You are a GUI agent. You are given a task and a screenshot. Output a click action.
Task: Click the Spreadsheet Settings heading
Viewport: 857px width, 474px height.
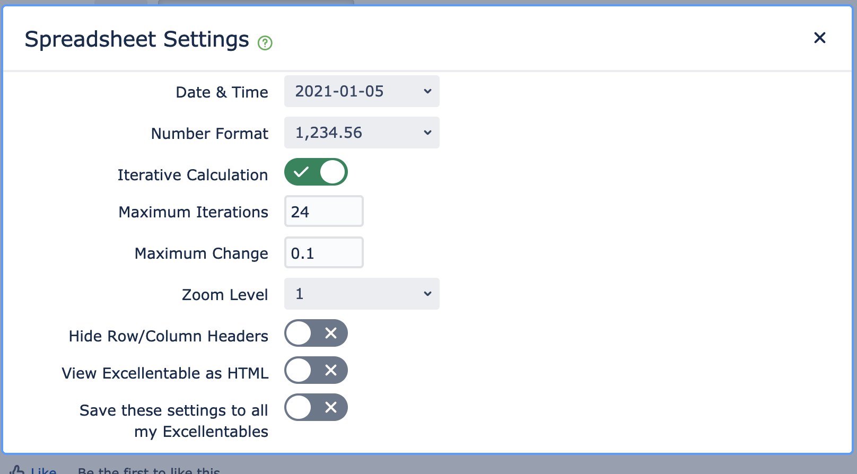[x=137, y=39]
